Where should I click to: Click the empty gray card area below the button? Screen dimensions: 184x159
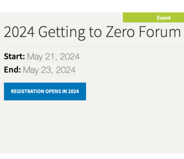click(92, 126)
